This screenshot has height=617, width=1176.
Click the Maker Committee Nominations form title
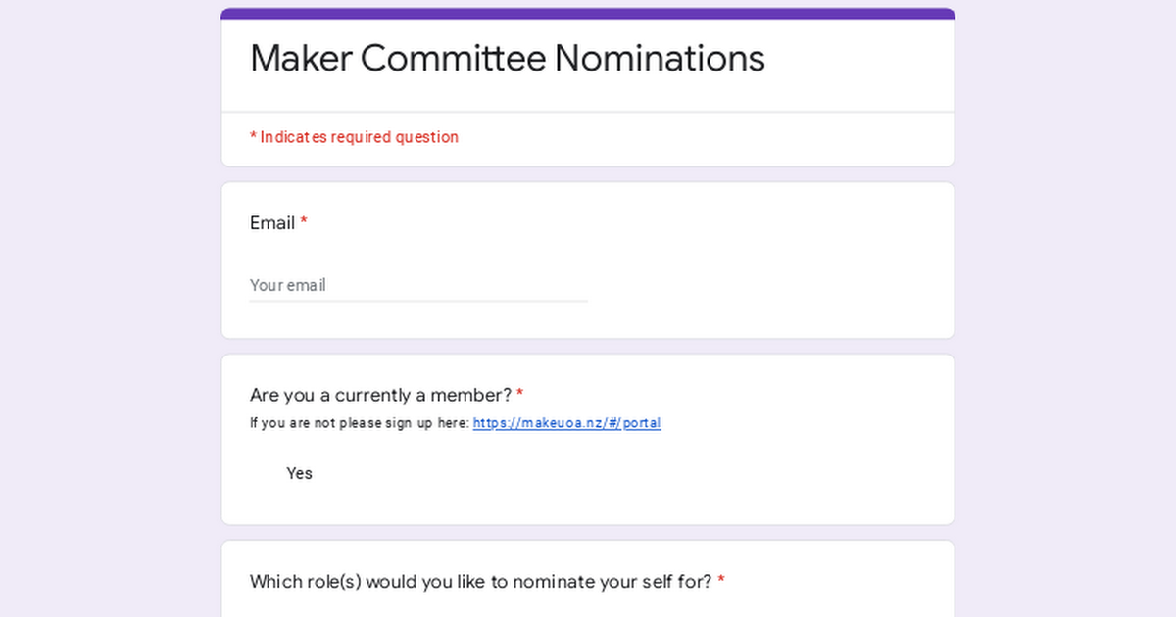coord(507,59)
